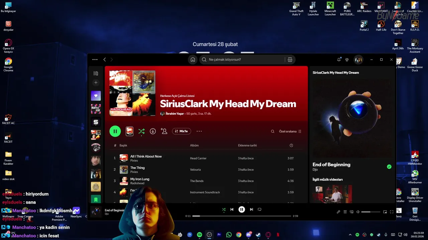
Task: Launch Premiere Pro from taskbar
Action: click(x=219, y=235)
